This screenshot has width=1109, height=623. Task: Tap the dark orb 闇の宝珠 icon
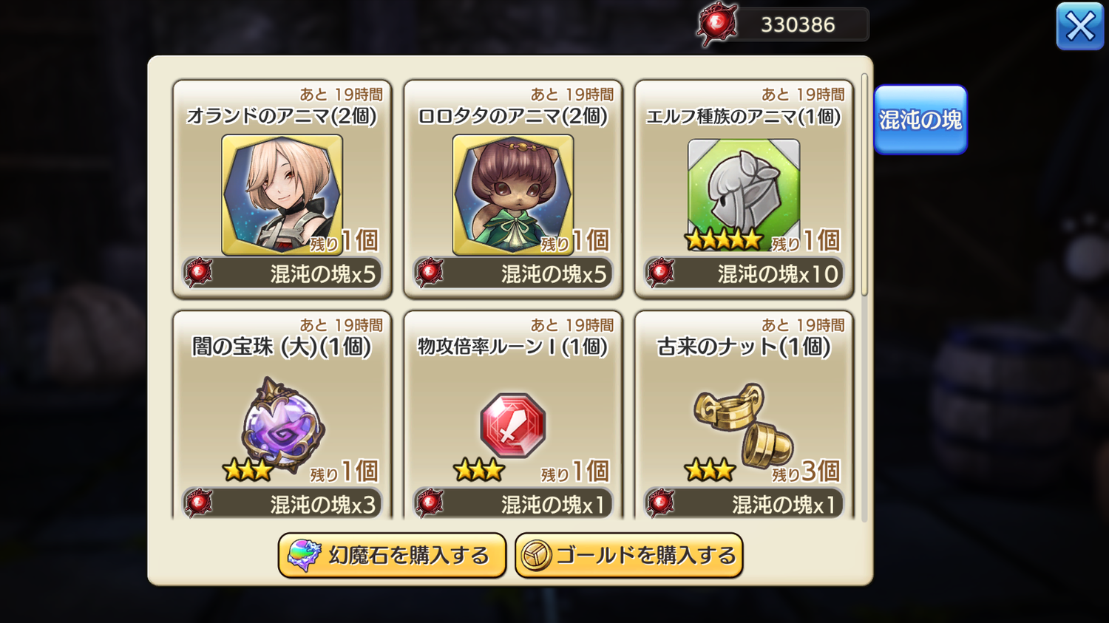[x=282, y=424]
